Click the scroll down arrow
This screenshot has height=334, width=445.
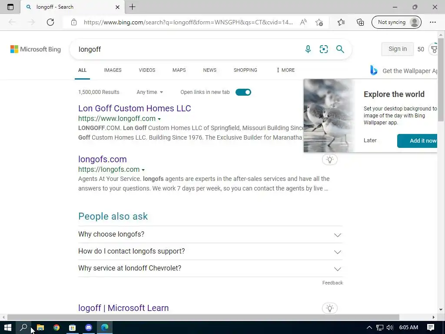441,310
